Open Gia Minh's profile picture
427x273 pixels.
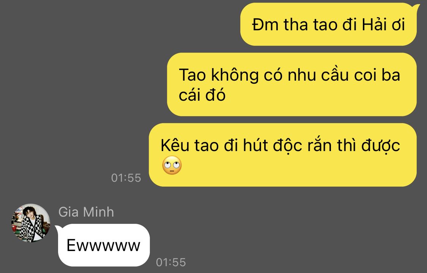pyautogui.click(x=30, y=223)
